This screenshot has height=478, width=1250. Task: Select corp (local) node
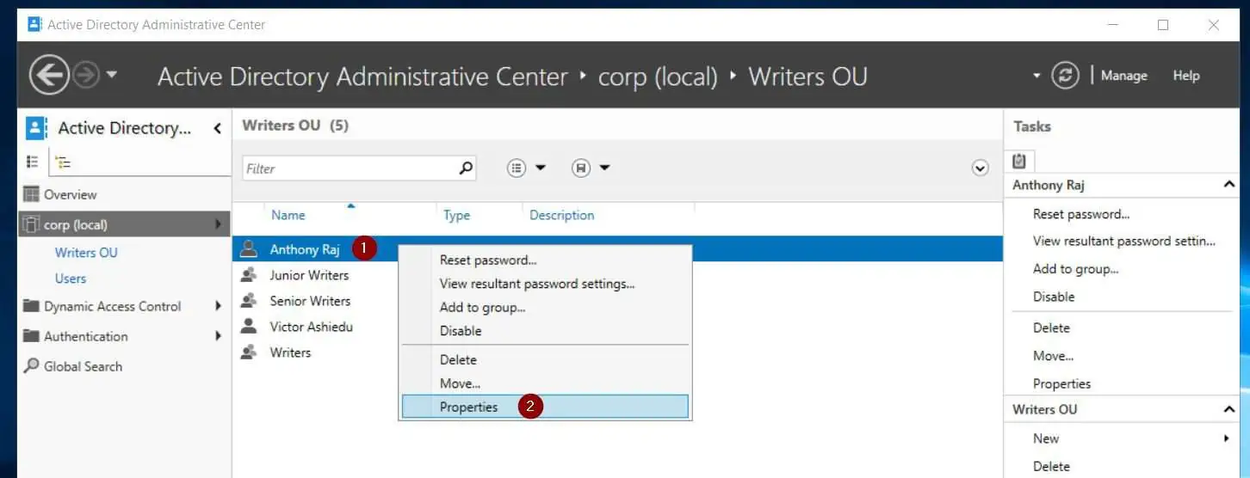[x=125, y=224]
